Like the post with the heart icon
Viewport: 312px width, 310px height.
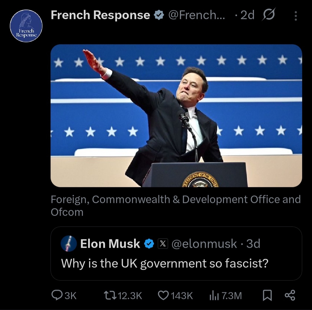click(164, 295)
